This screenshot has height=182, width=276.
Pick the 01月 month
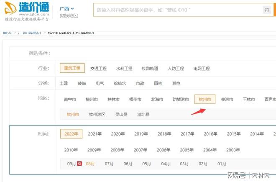pyautogui.click(x=222, y=164)
